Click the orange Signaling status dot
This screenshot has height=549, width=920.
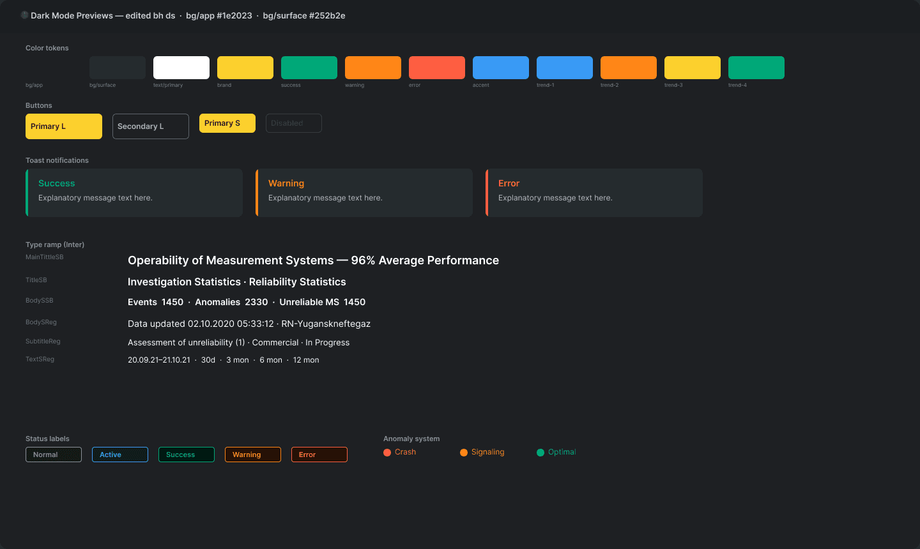coord(464,453)
